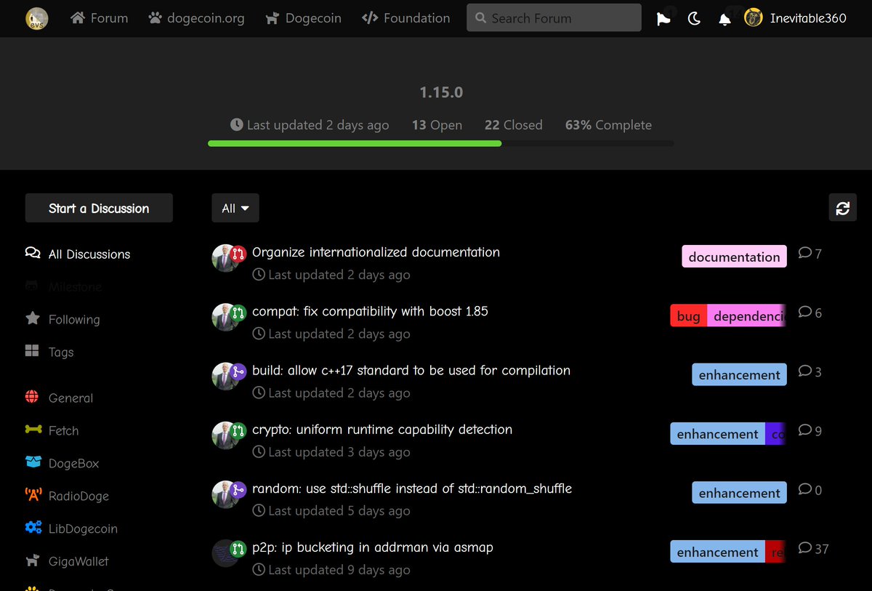
Task: Click author avatar on p2p ip bucketing row
Action: 225,552
